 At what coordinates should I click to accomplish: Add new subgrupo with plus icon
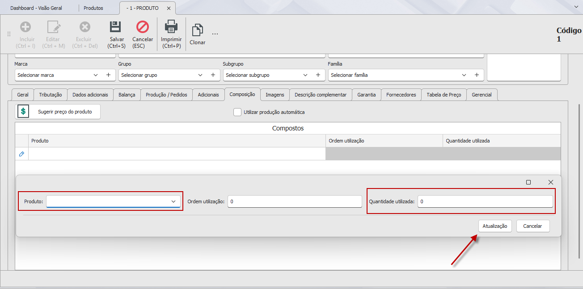[x=318, y=75]
